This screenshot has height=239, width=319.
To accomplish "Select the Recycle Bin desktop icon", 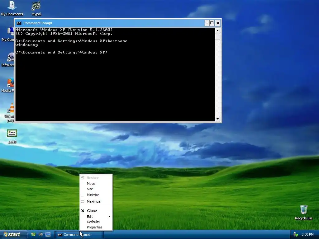I will (x=303, y=212).
